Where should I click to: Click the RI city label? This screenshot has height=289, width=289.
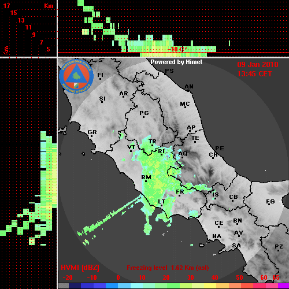(162, 152)
